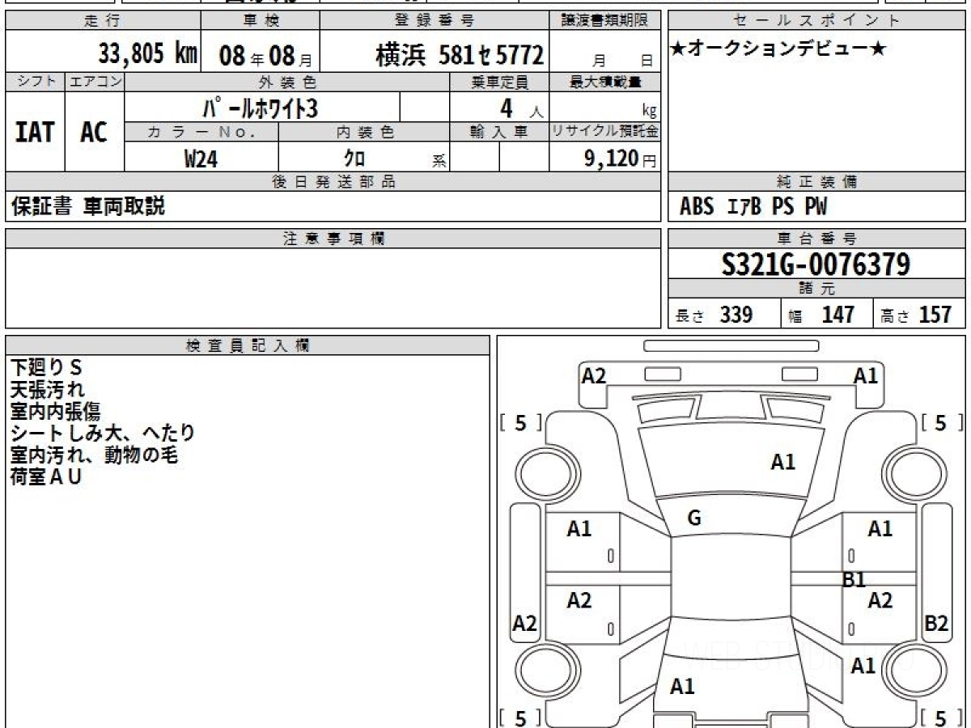Screen dimensions: 971x728
Task: Select the セールスポイント header
Action: [x=816, y=21]
